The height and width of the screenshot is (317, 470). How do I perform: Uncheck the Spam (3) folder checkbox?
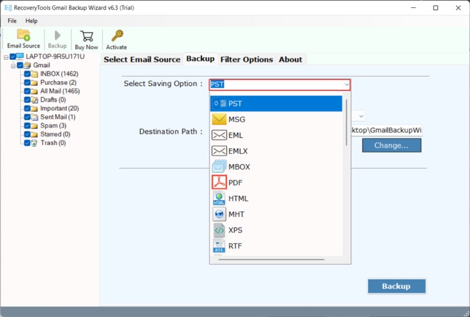tap(27, 126)
